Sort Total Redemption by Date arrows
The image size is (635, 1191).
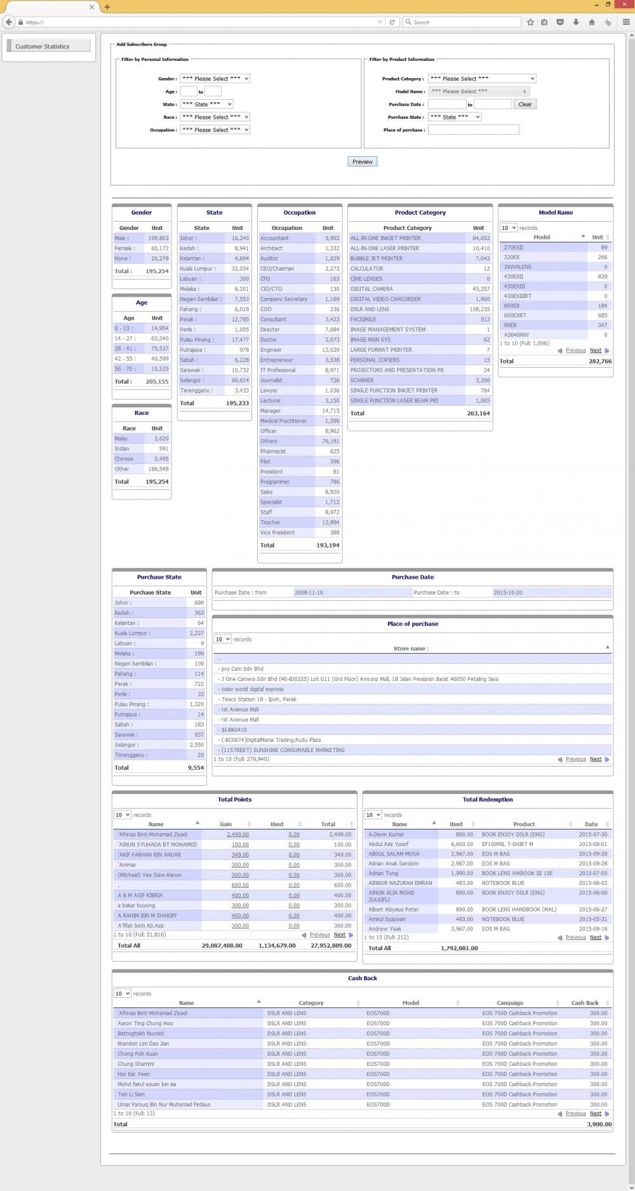click(x=608, y=824)
